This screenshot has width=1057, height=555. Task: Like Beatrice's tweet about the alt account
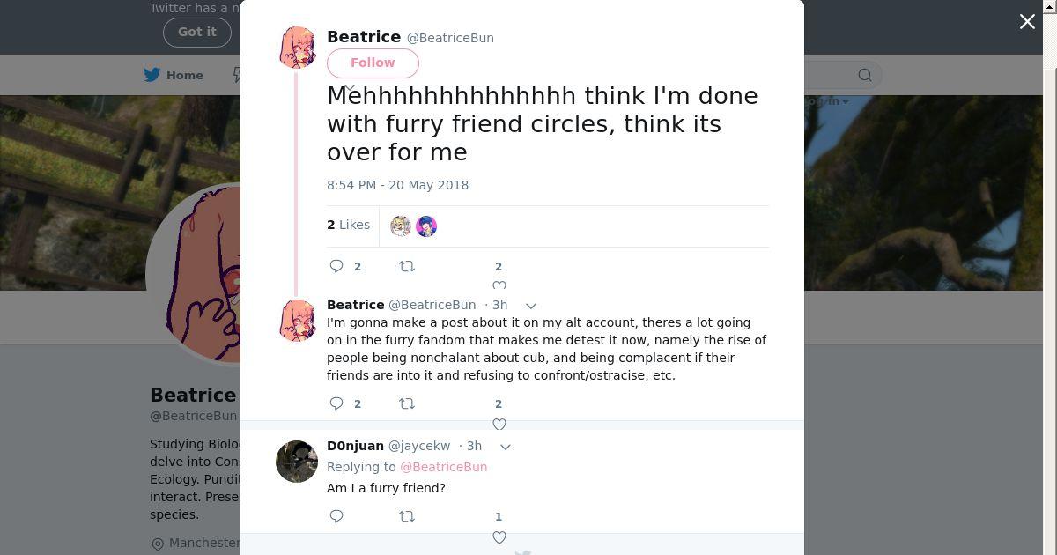tap(499, 424)
